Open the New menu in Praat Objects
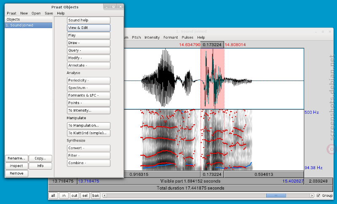337x204 pixels. point(24,13)
